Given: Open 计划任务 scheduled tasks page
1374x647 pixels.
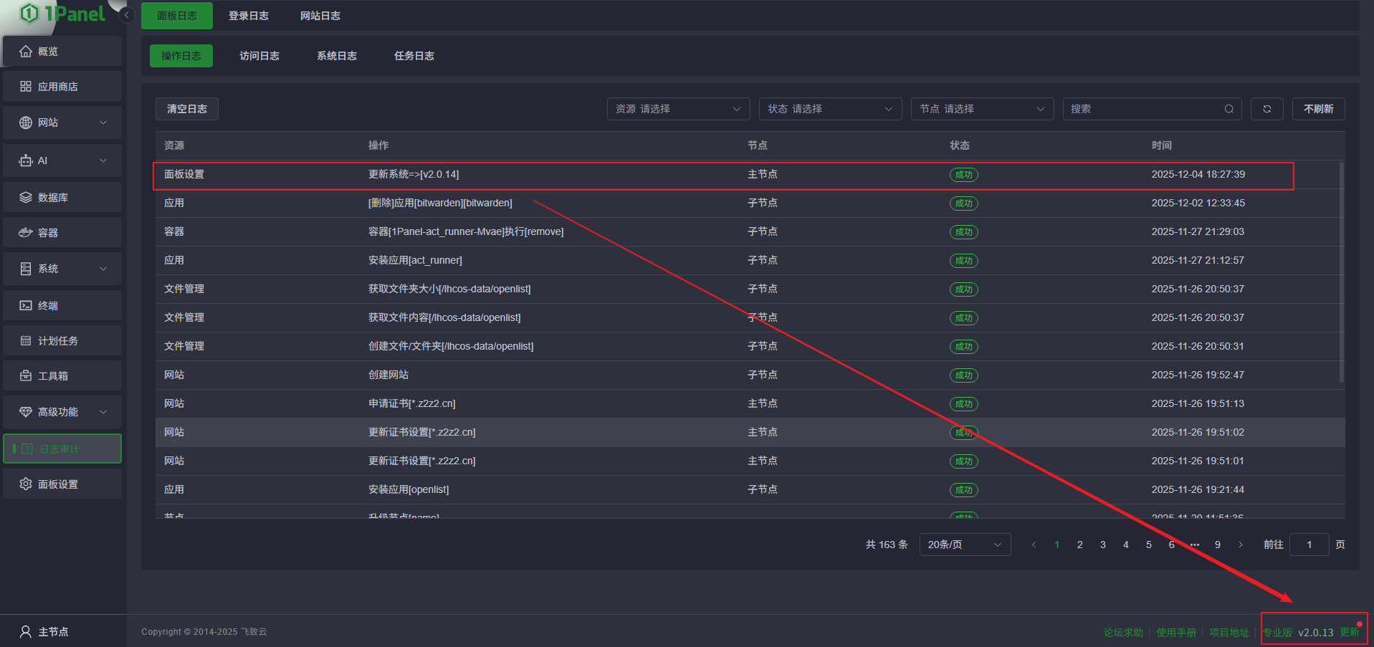Looking at the screenshot, I should [62, 341].
